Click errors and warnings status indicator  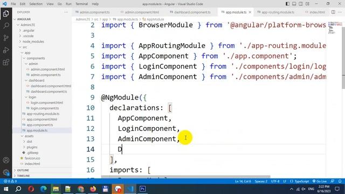[x=10, y=181]
